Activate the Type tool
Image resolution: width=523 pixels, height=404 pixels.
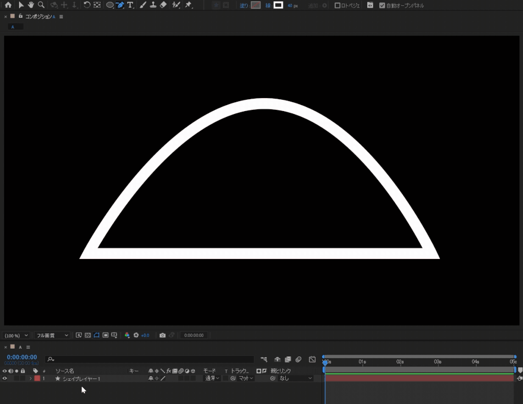coord(130,5)
